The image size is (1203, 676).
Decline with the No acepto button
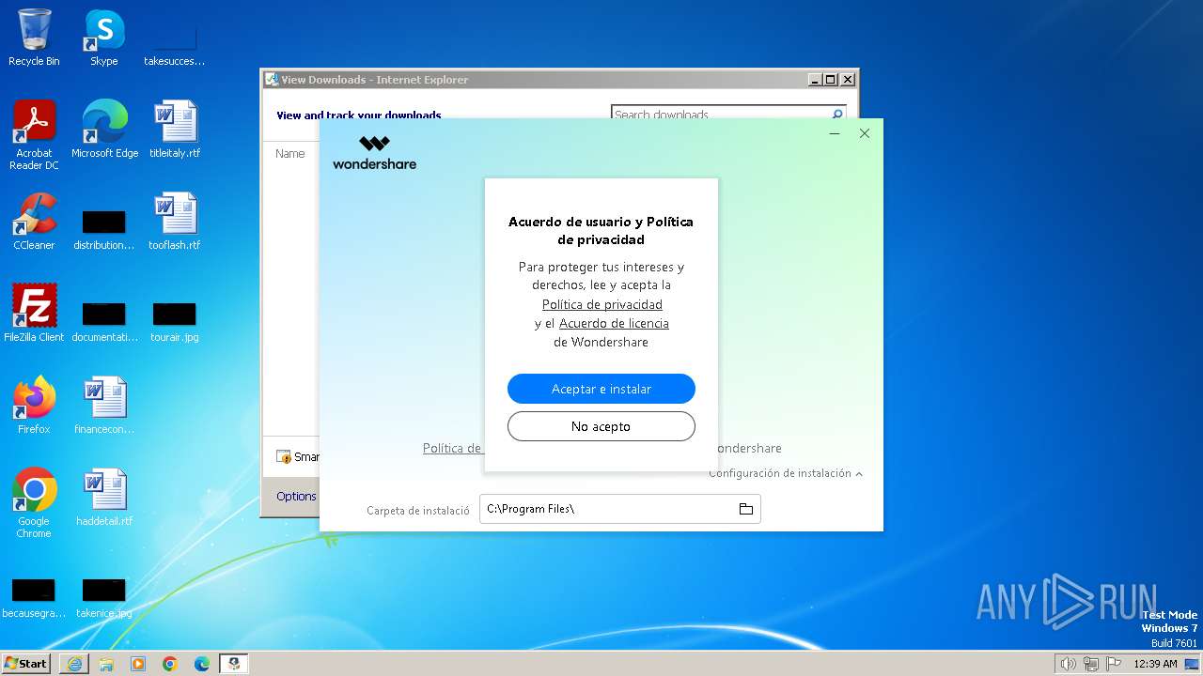(x=601, y=426)
